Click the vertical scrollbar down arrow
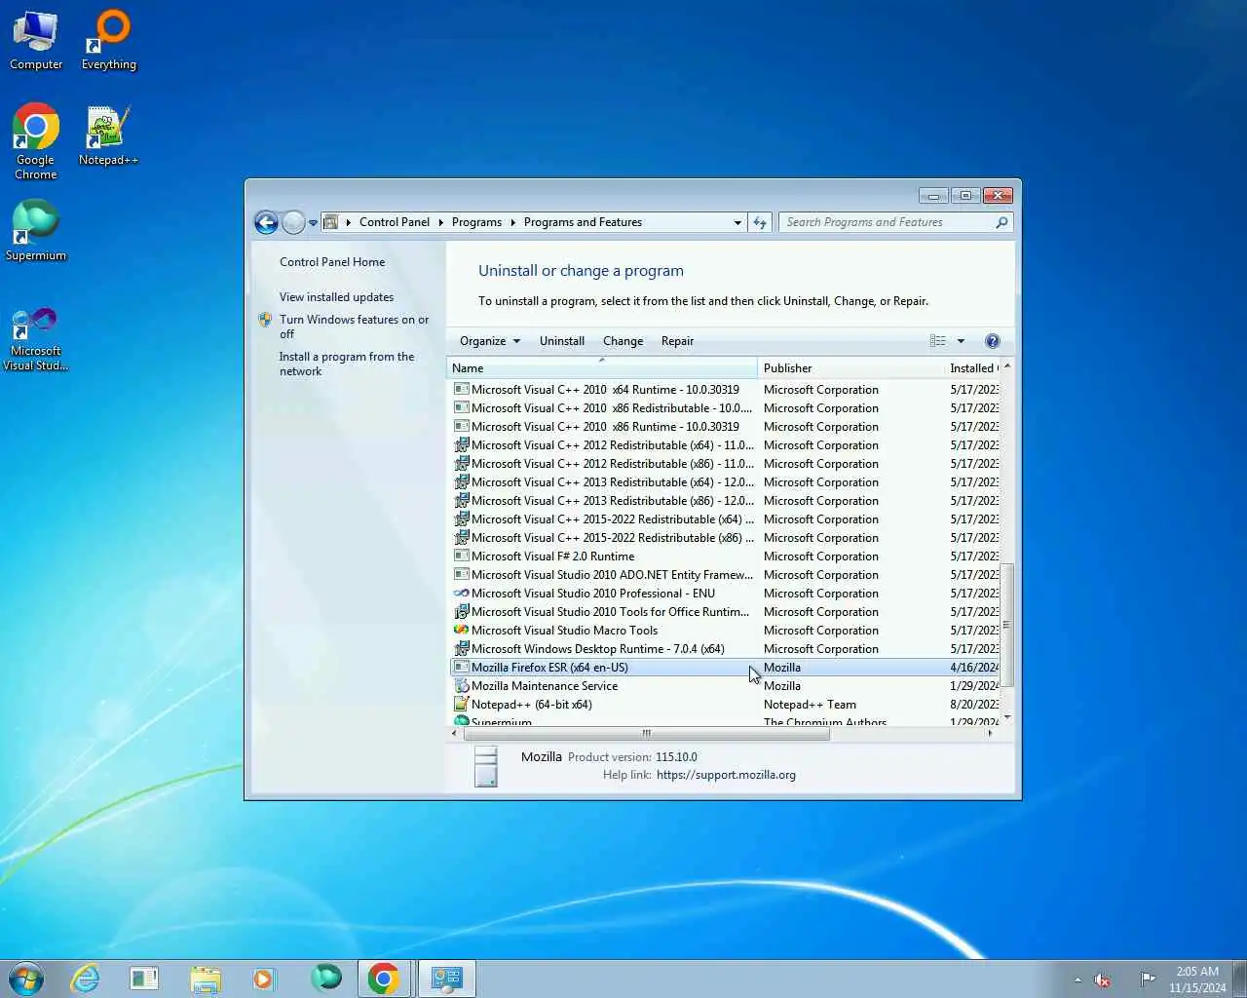This screenshot has width=1247, height=998. (1007, 717)
